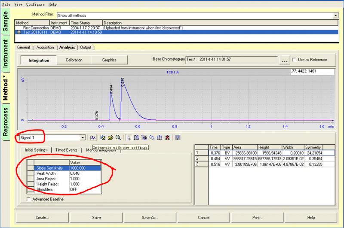
Task: Click the open folder icon in integration toolbar
Action: tap(111, 137)
